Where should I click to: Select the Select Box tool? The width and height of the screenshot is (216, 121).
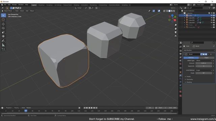coord(3,15)
